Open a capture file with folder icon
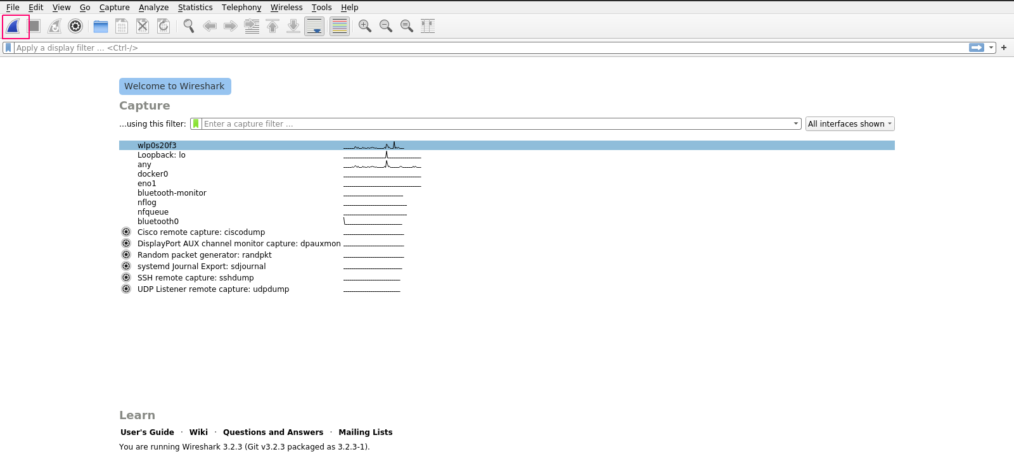This screenshot has height=466, width=1014. [x=101, y=26]
